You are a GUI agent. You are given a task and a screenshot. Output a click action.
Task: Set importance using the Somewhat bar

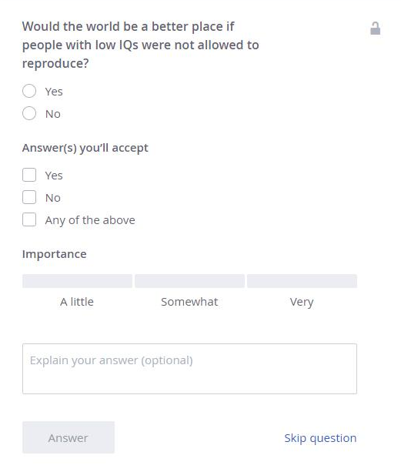click(189, 281)
